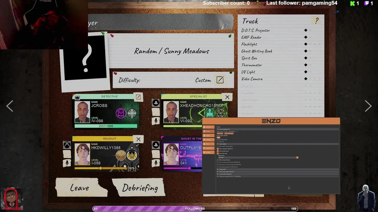Click the PlayStation icon beside XHEADHONCHO1516X
Screen dimensions: 378x212
(156, 103)
